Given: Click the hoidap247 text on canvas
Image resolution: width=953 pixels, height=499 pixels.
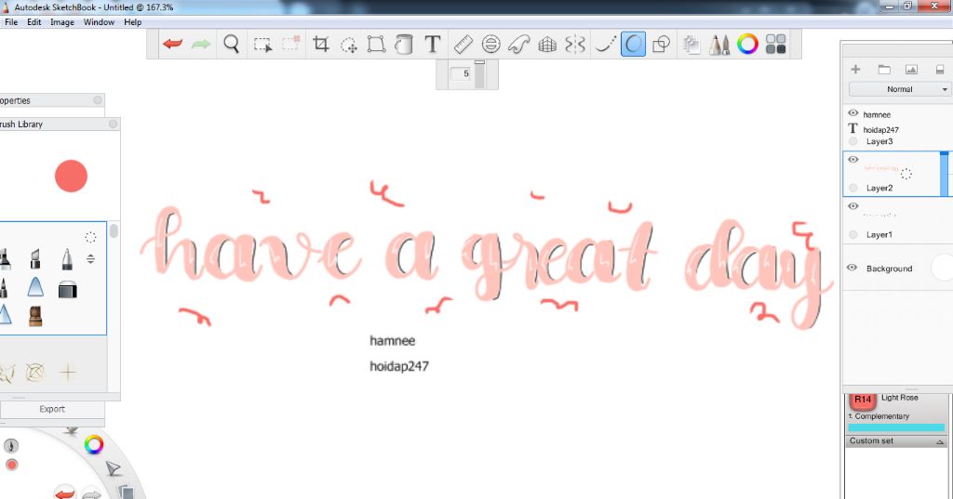Looking at the screenshot, I should click(x=399, y=366).
